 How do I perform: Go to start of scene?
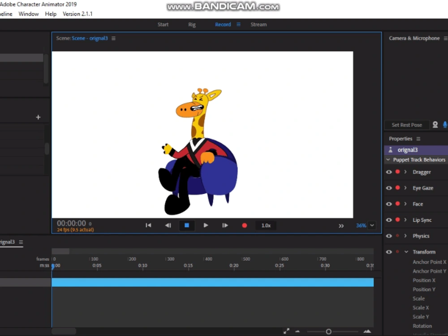(x=148, y=225)
